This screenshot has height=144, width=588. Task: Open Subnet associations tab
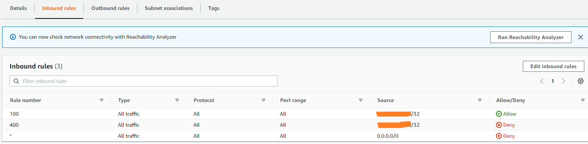tap(169, 8)
